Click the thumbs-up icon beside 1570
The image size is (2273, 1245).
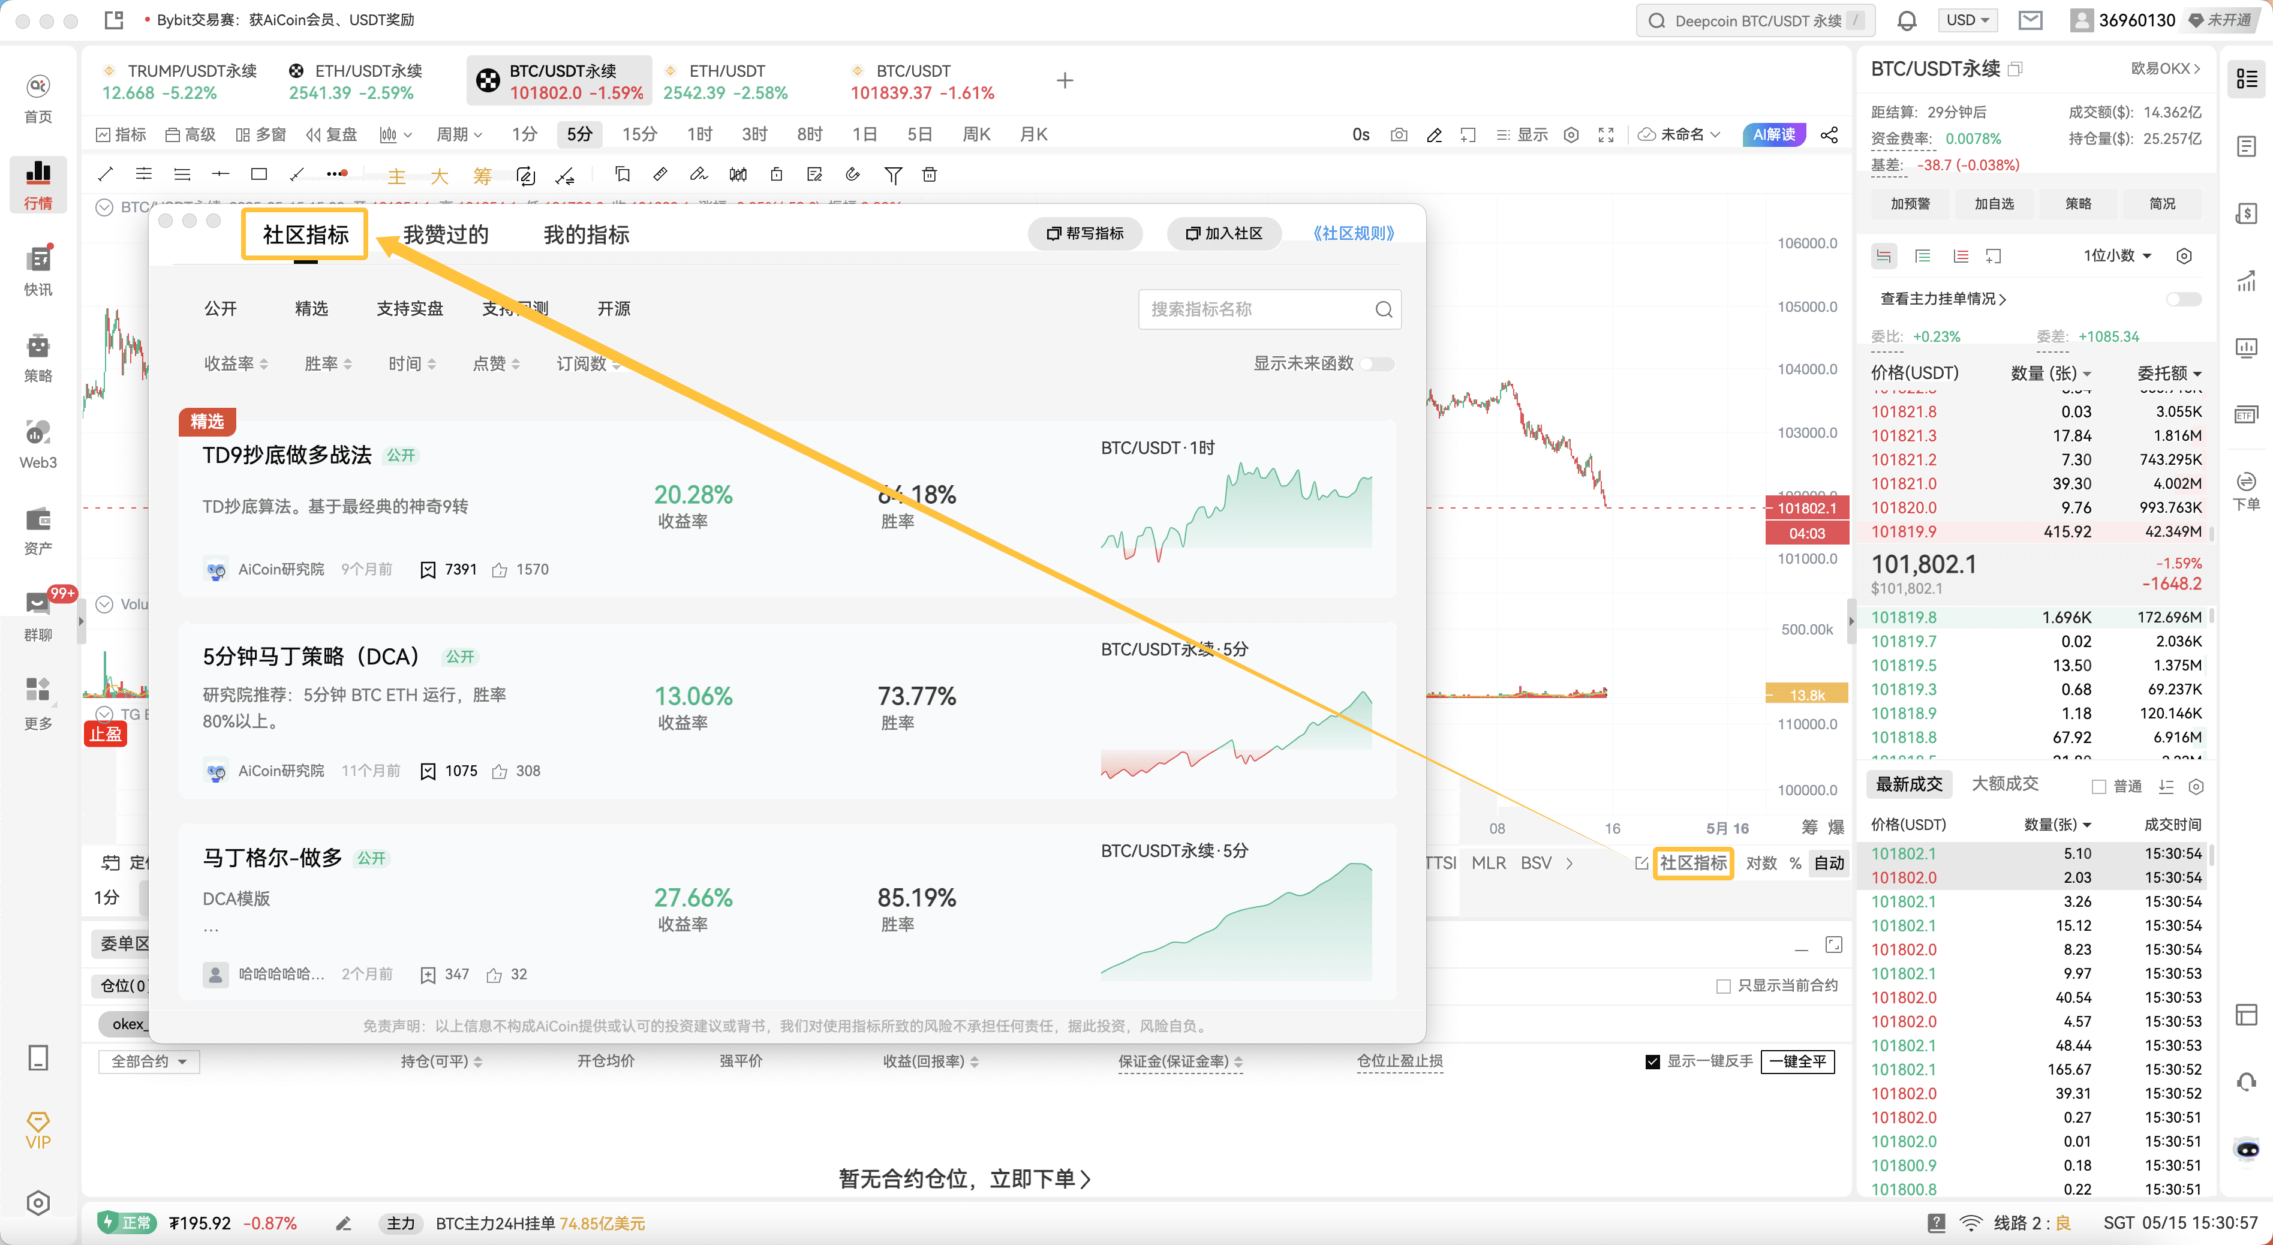[500, 570]
